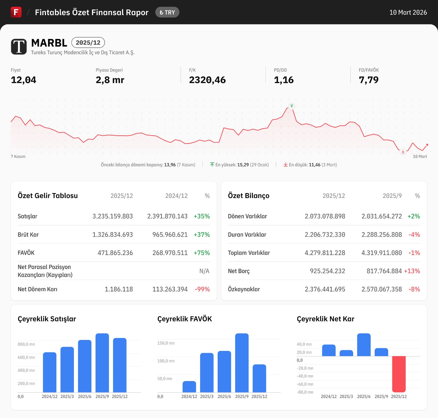This screenshot has height=418, width=438.
Task: Click the MARBL ticker name
Action: (49, 43)
